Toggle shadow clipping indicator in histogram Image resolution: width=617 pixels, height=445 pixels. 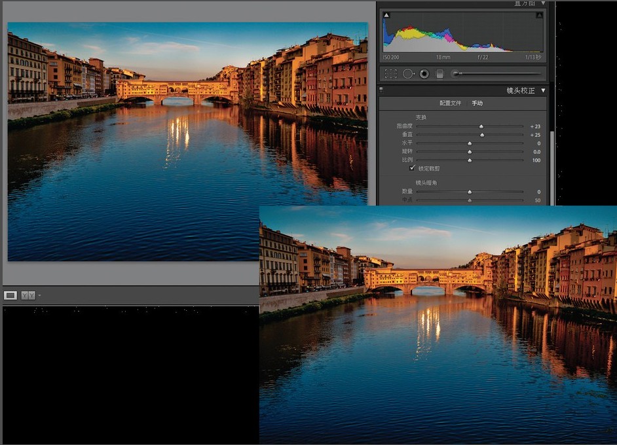pyautogui.click(x=386, y=15)
